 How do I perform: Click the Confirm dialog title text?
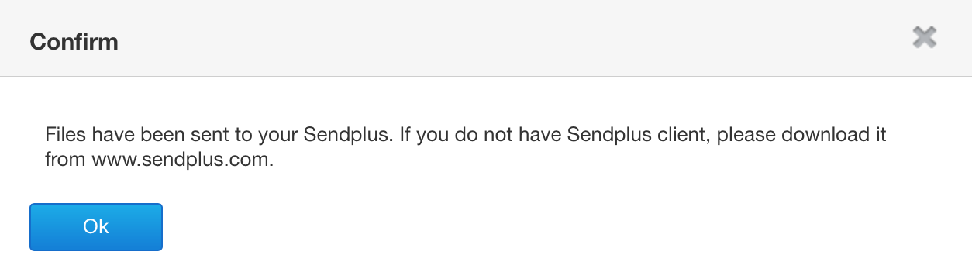[74, 41]
